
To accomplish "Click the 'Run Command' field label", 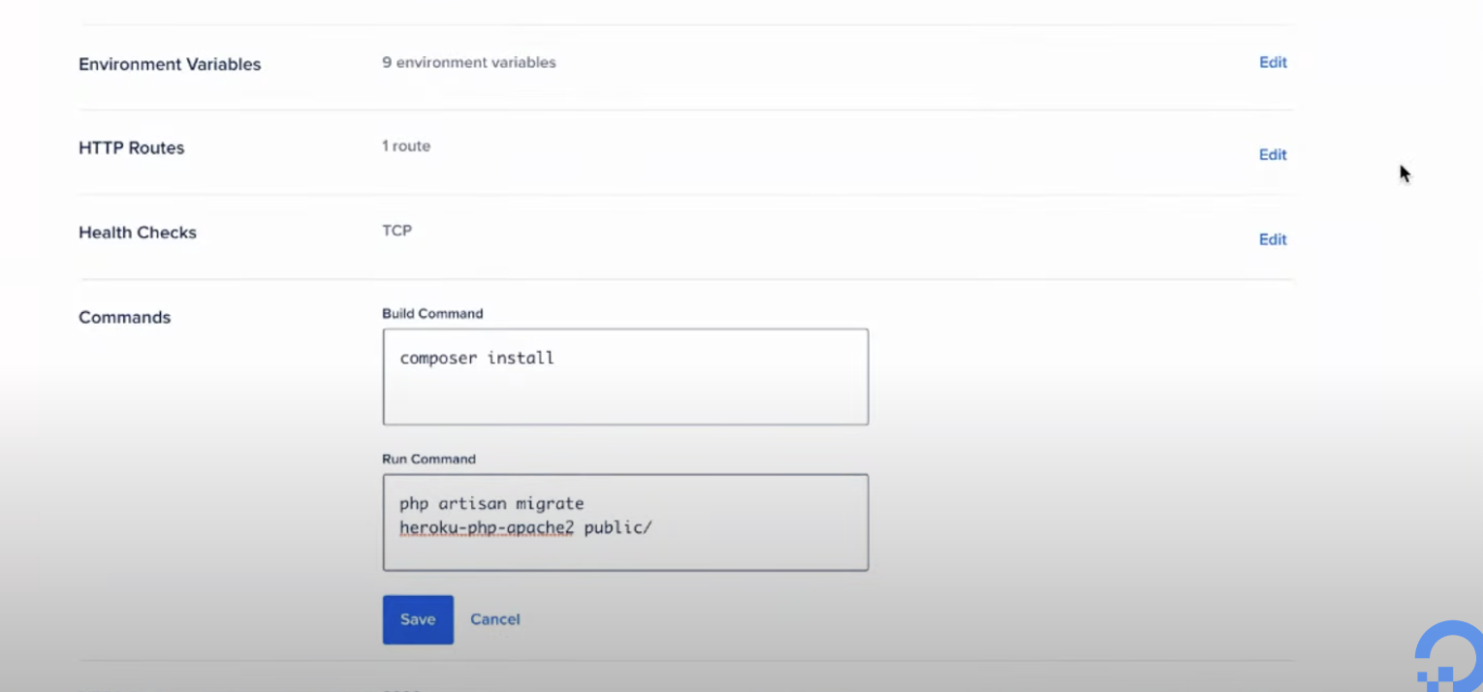I will pyautogui.click(x=428, y=458).
